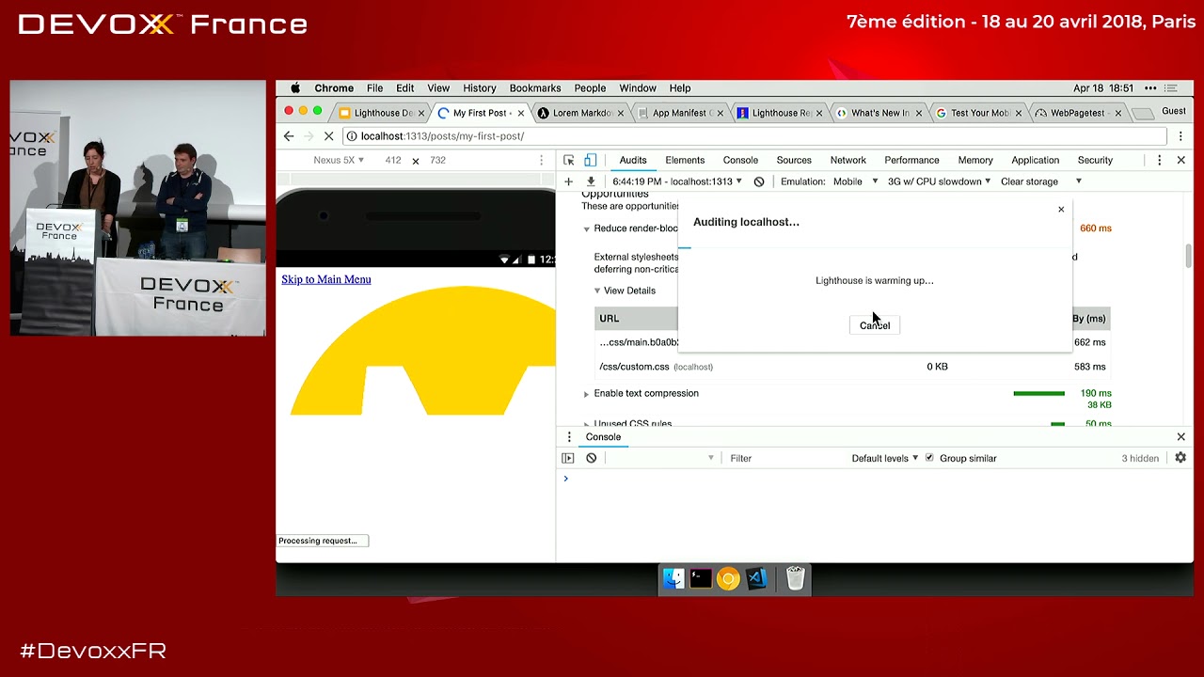The height and width of the screenshot is (677, 1204).
Task: Click the Enable text compression green savings bar
Action: coord(1038,394)
